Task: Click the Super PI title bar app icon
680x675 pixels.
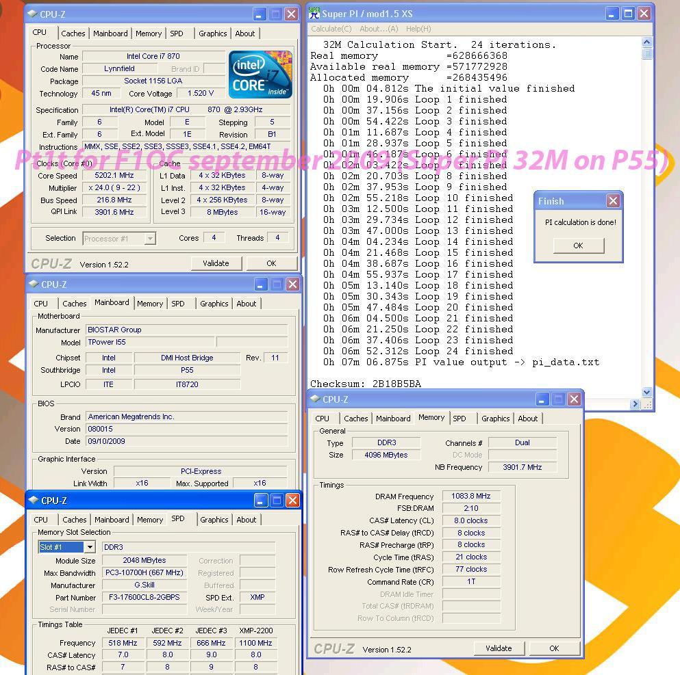Action: (x=314, y=14)
